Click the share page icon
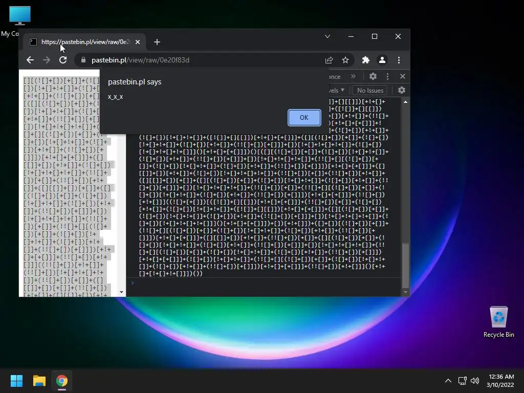This screenshot has height=393, width=524. pos(329,60)
